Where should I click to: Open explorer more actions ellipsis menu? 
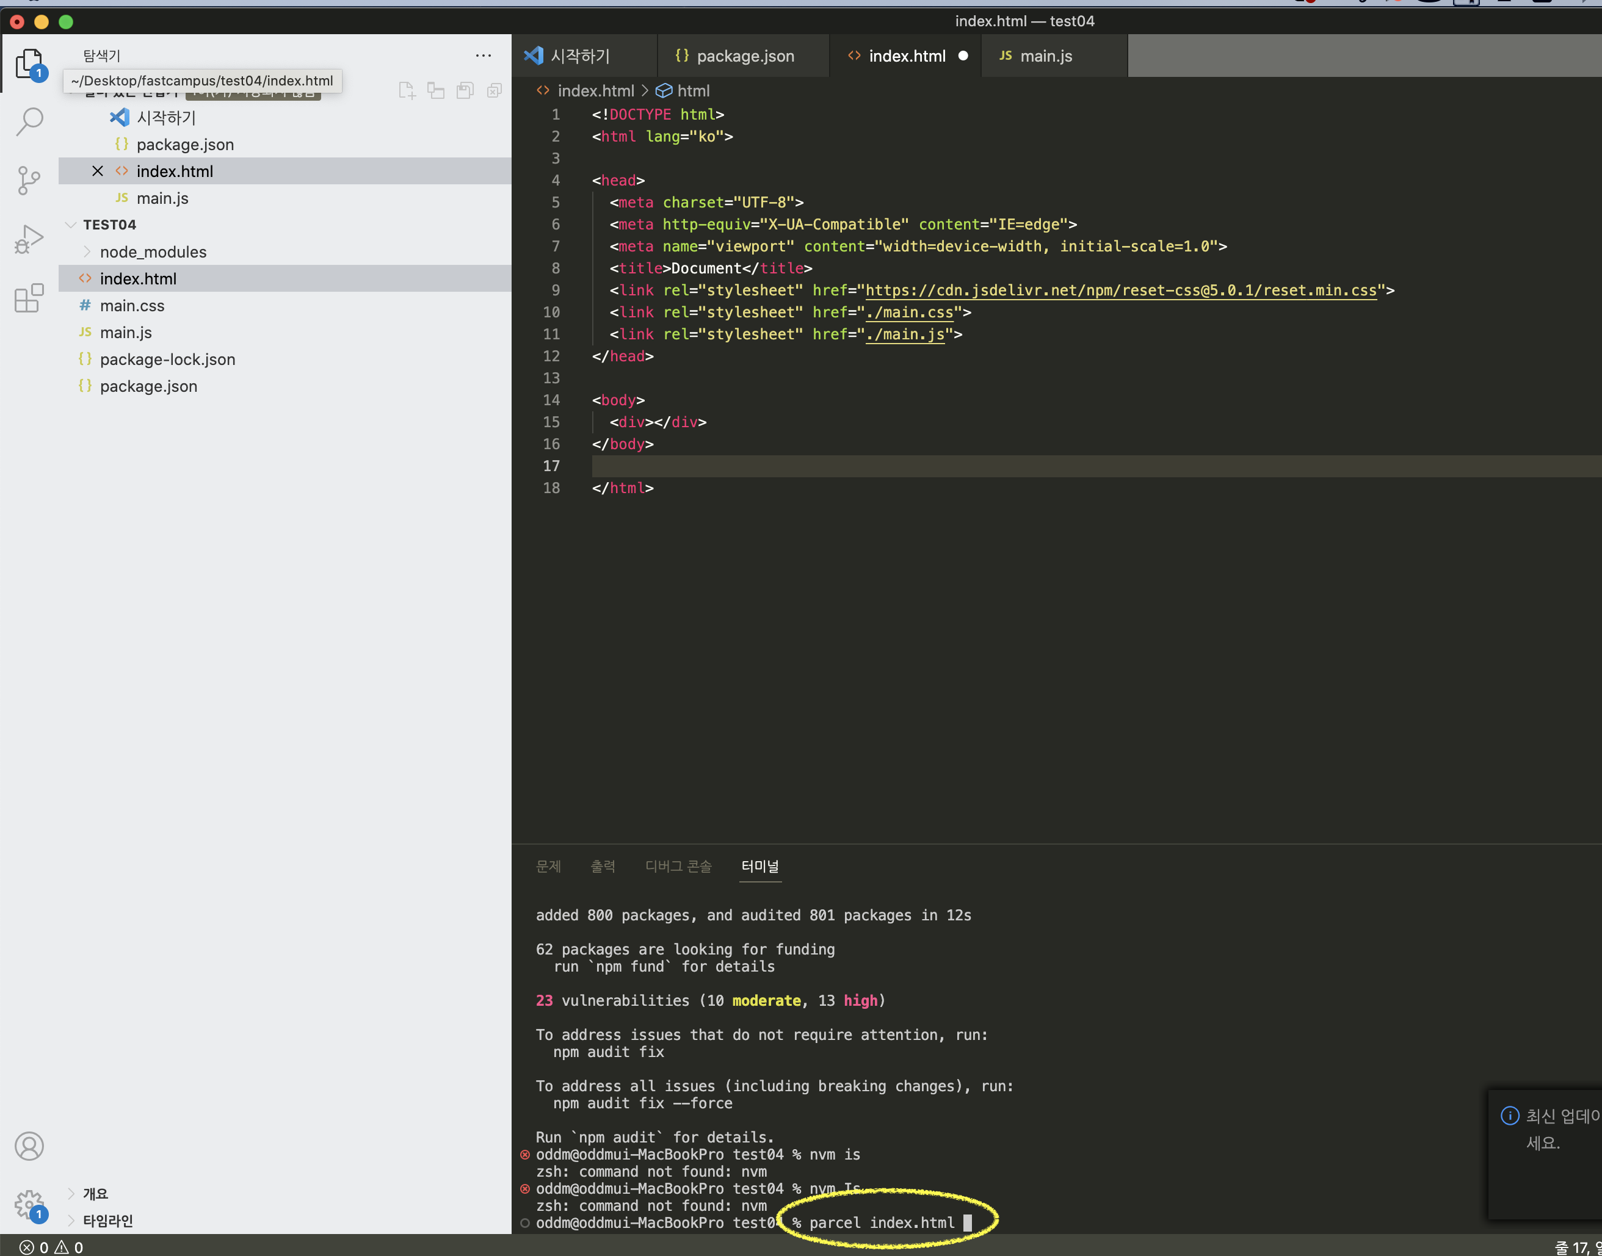484,56
